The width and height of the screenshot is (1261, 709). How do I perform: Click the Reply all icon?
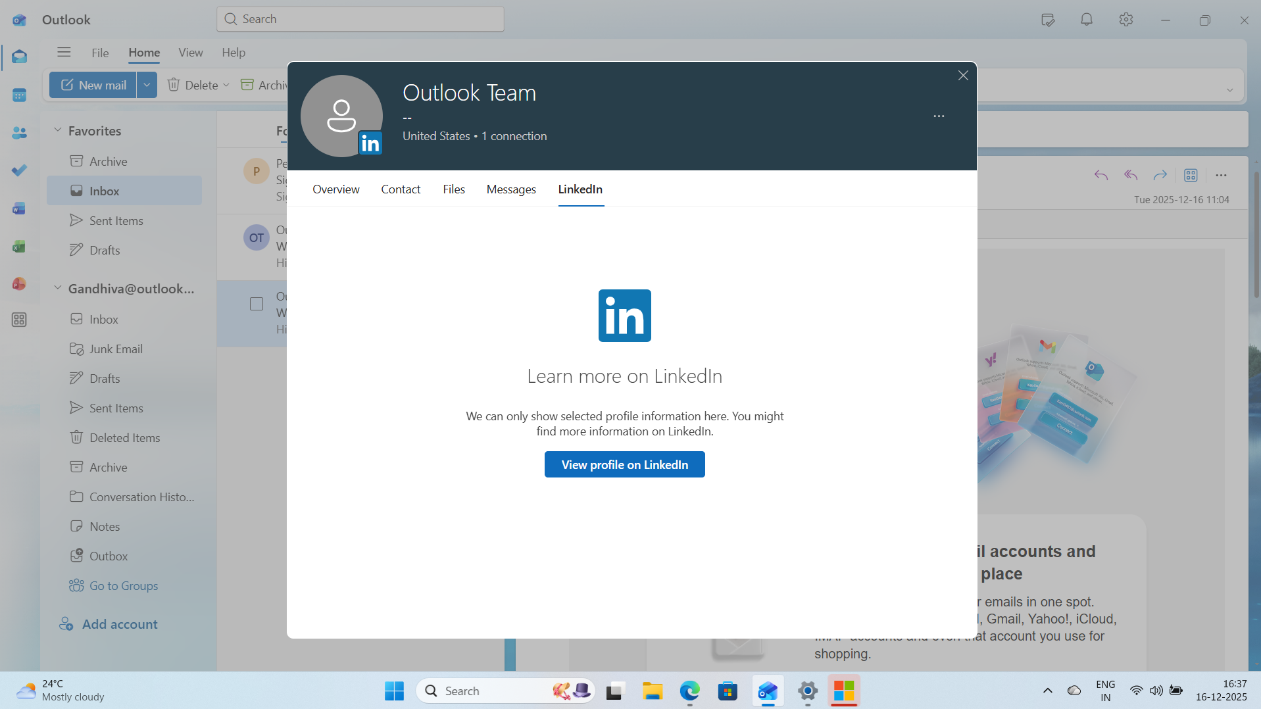click(1131, 175)
